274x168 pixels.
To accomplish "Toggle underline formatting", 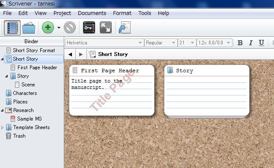I will click(x=262, y=43).
